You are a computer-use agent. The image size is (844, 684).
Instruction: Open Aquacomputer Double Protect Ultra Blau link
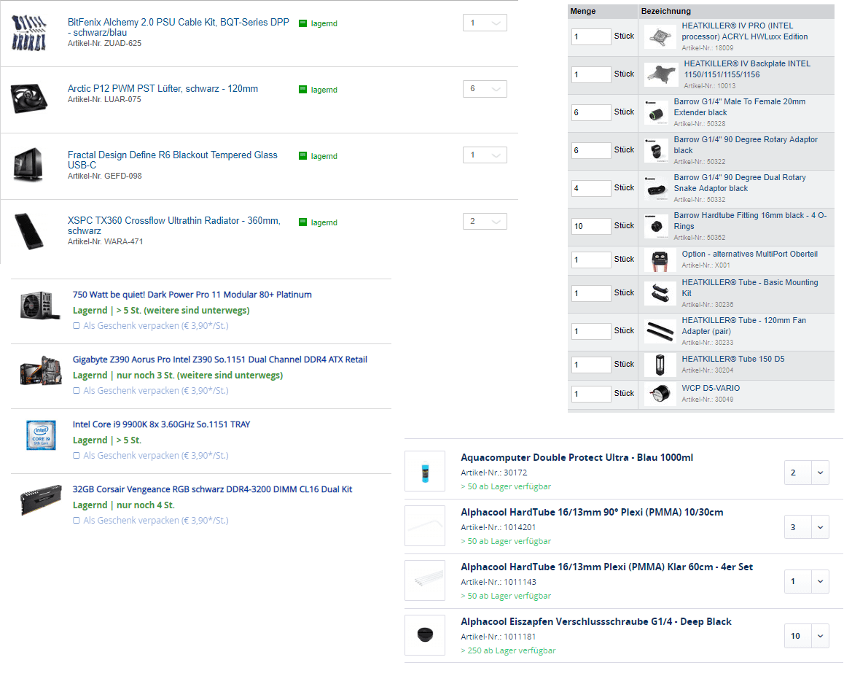click(x=577, y=457)
